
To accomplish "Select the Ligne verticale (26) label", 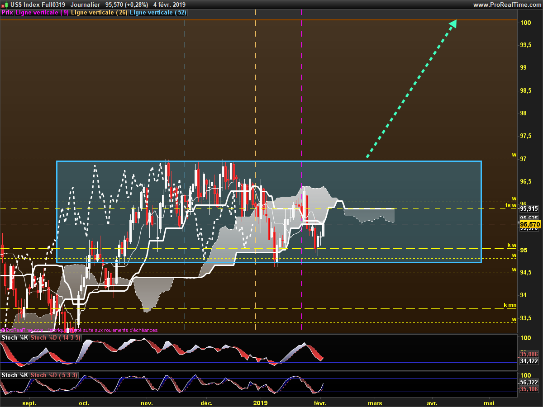I will tap(99, 13).
